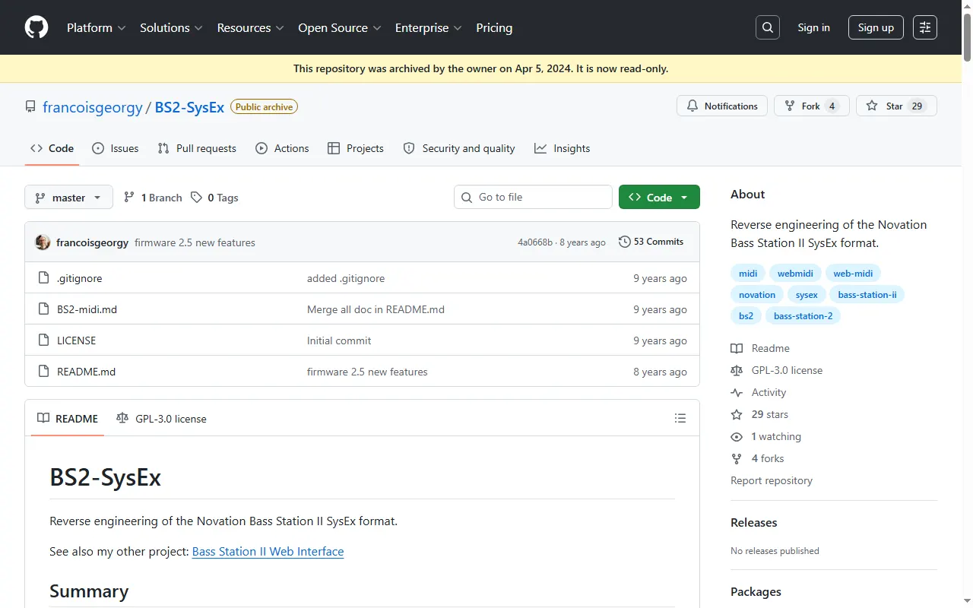Open the README outline icon button
Image resolution: width=973 pixels, height=608 pixels.
[680, 419]
